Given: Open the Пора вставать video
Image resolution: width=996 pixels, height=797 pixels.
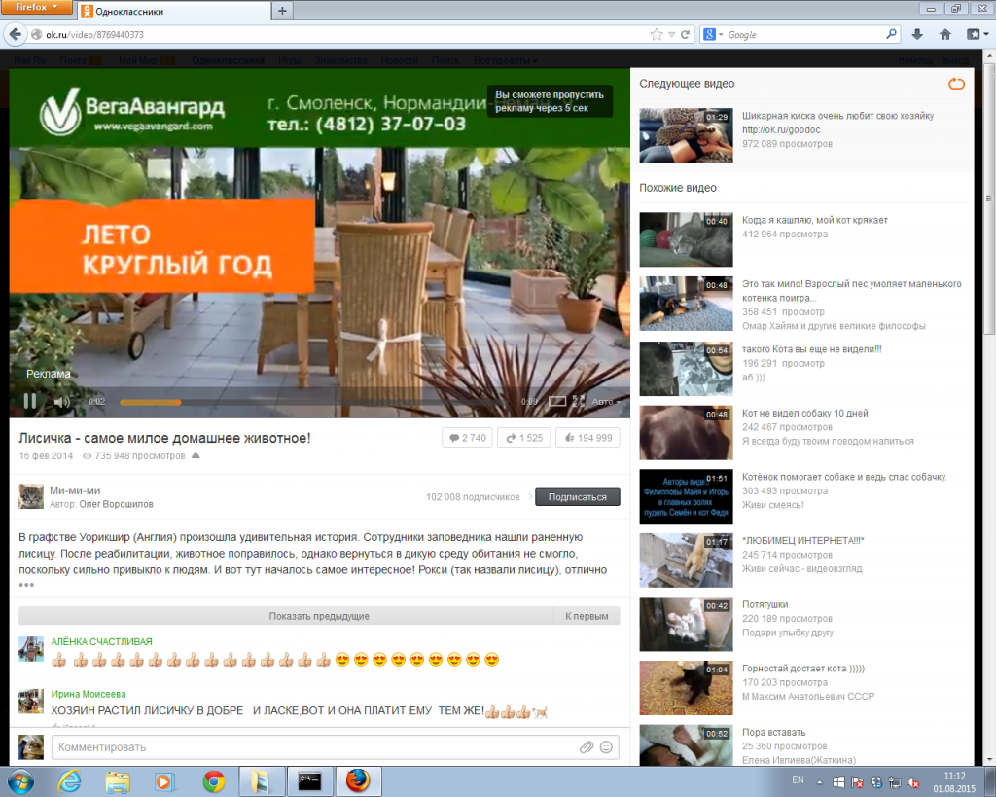Looking at the screenshot, I should (x=773, y=732).
